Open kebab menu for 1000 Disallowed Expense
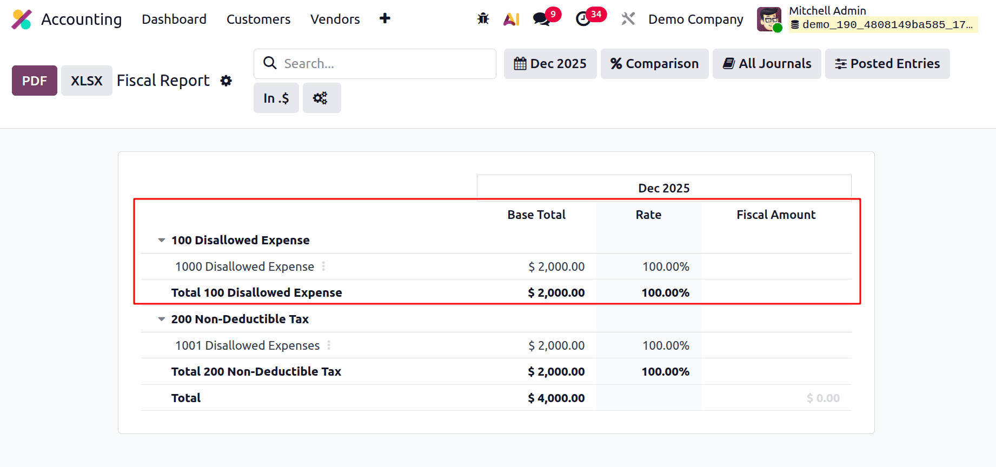Viewport: 996px width, 467px height. (323, 266)
